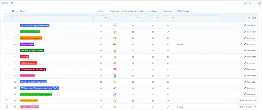This screenshot has width=262, height=110.
Task: Sort the Name column ascending
Action: [x=28, y=11]
